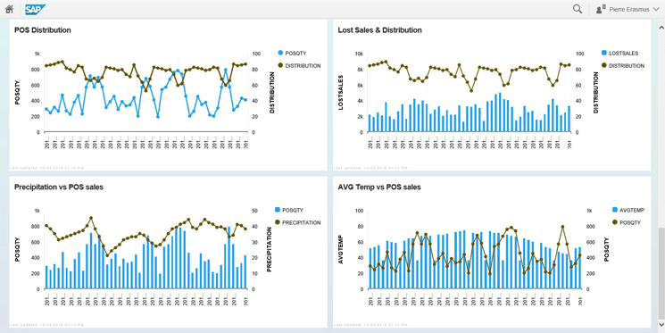This screenshot has width=665, height=333.
Task: Click the AVGTEMP vertical axis label
Action: tap(341, 249)
